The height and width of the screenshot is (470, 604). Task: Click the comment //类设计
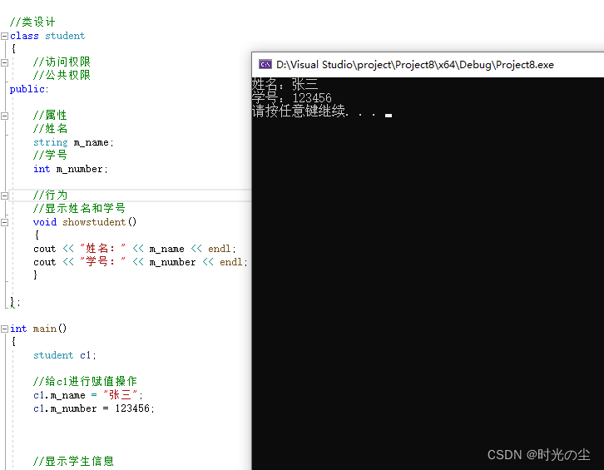pyautogui.click(x=32, y=22)
